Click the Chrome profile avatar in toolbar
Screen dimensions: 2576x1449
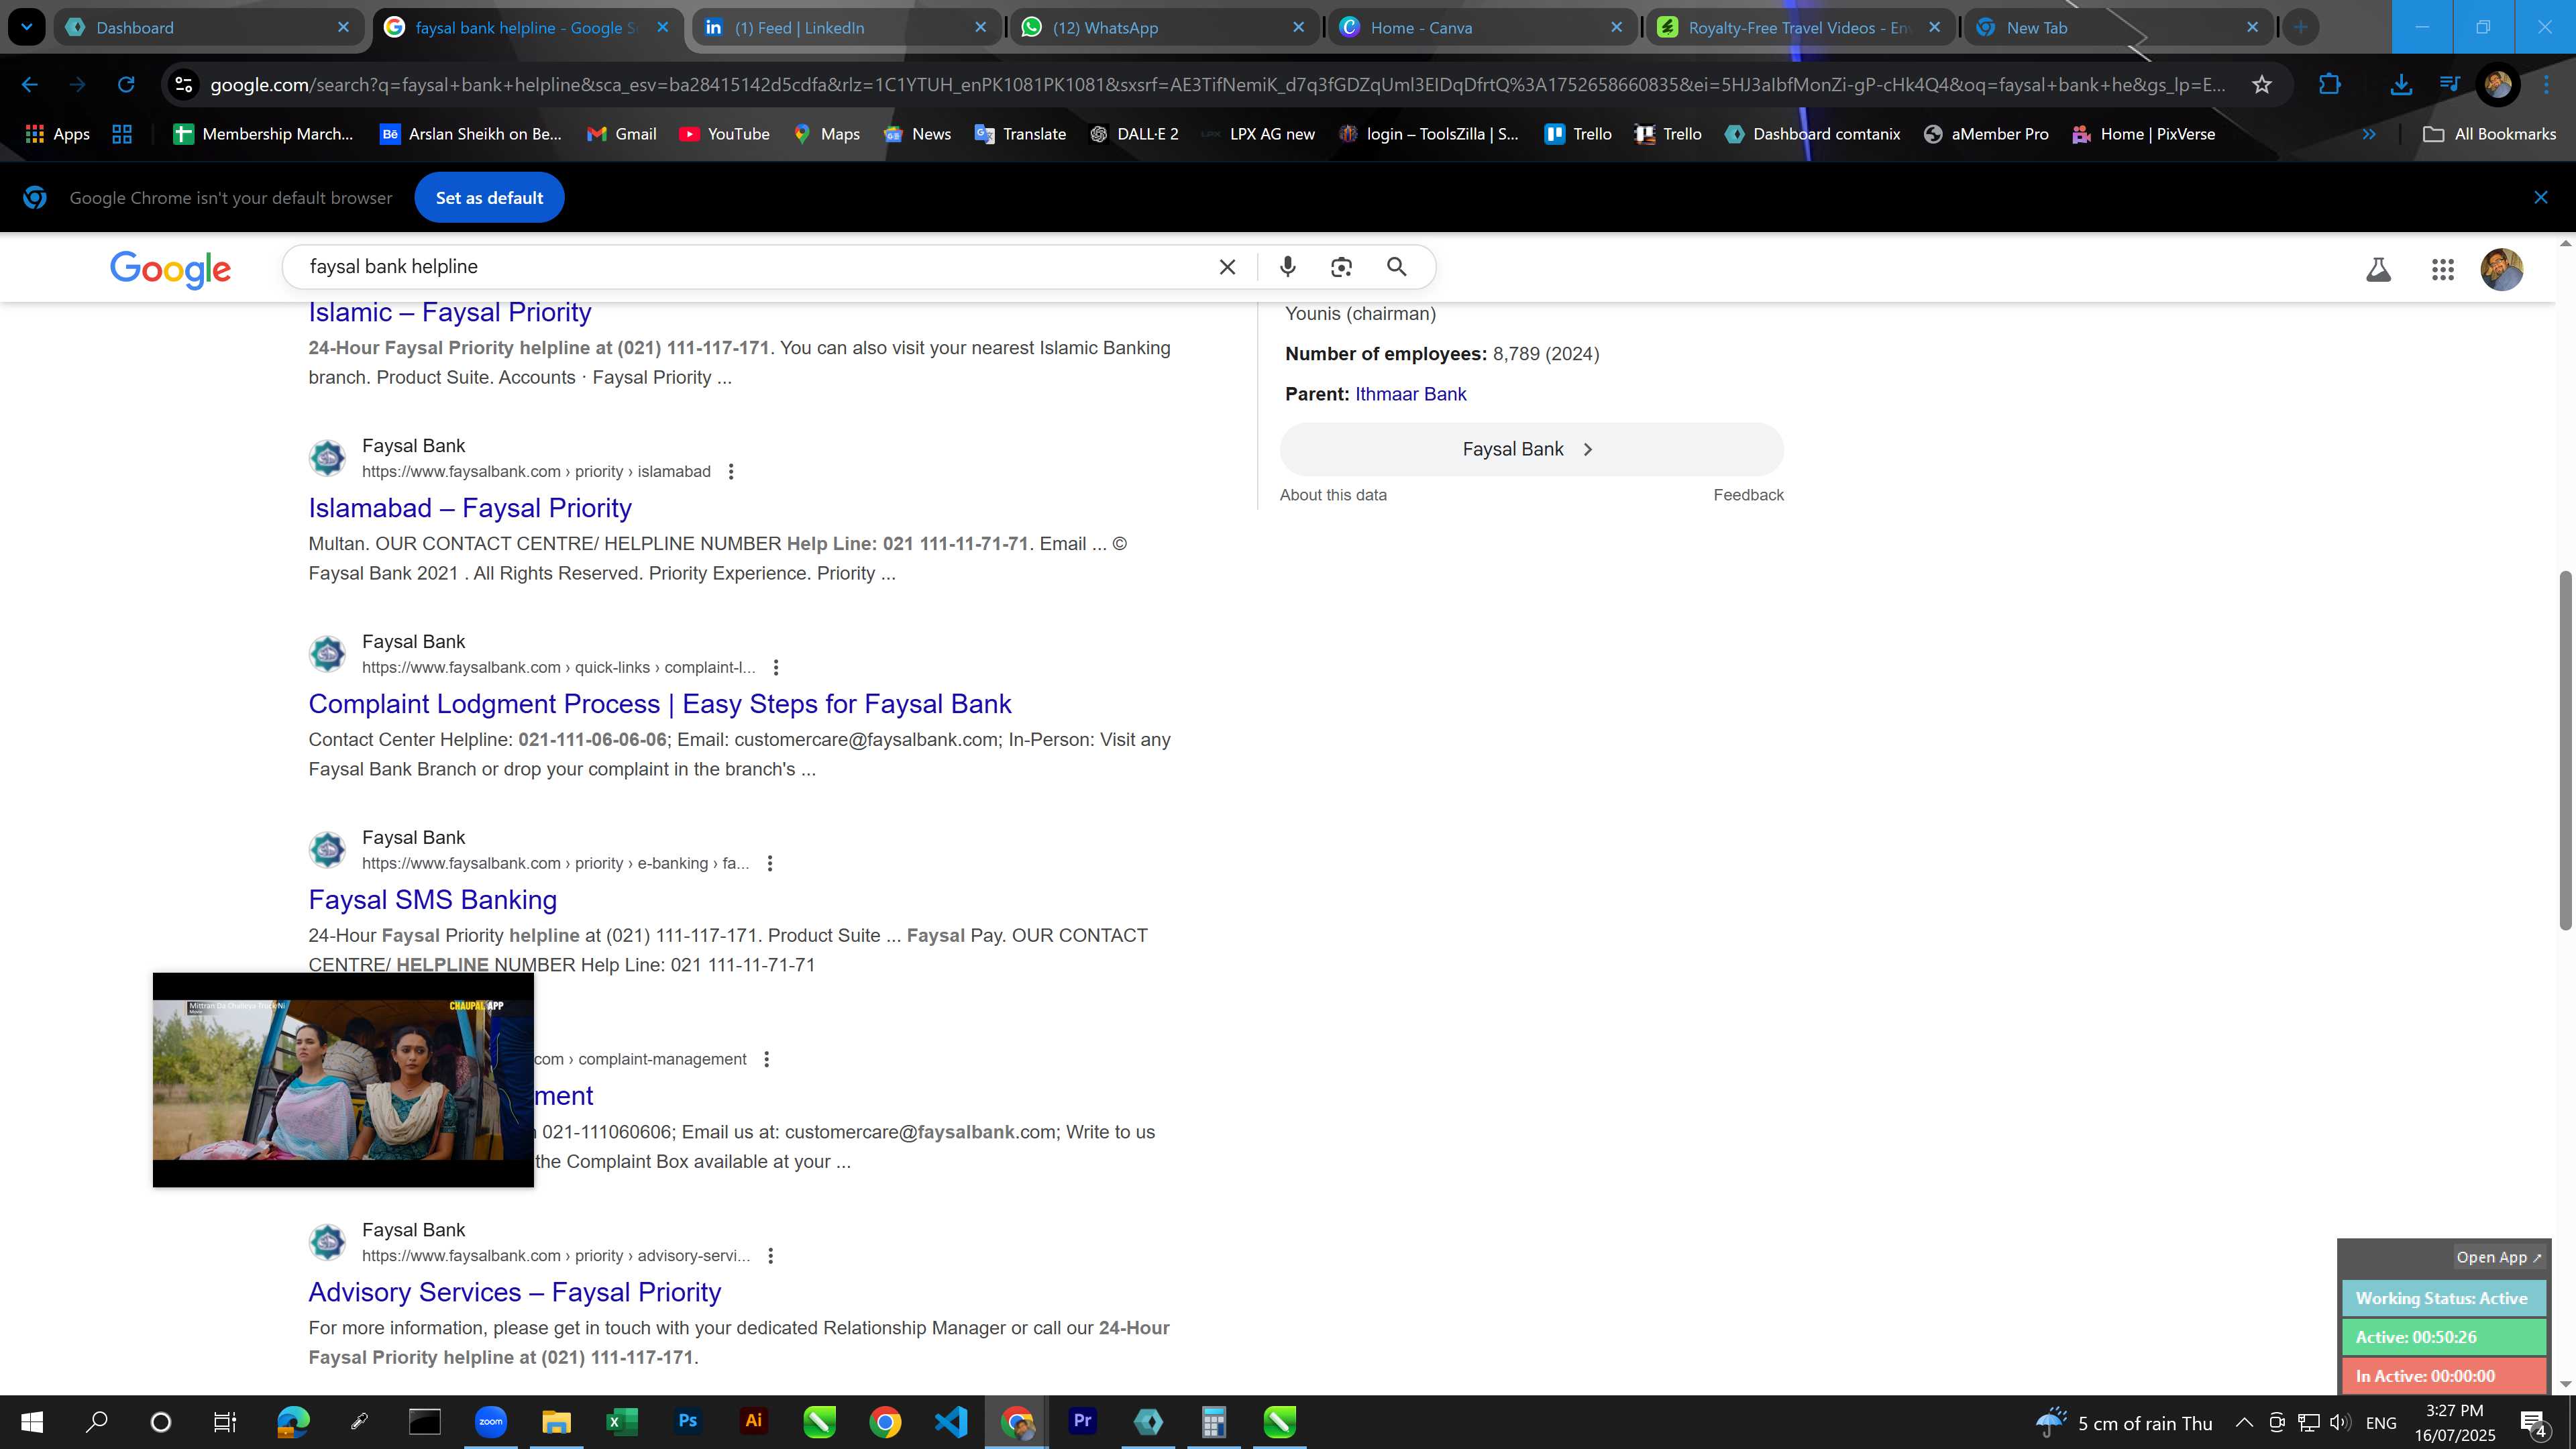[2498, 85]
